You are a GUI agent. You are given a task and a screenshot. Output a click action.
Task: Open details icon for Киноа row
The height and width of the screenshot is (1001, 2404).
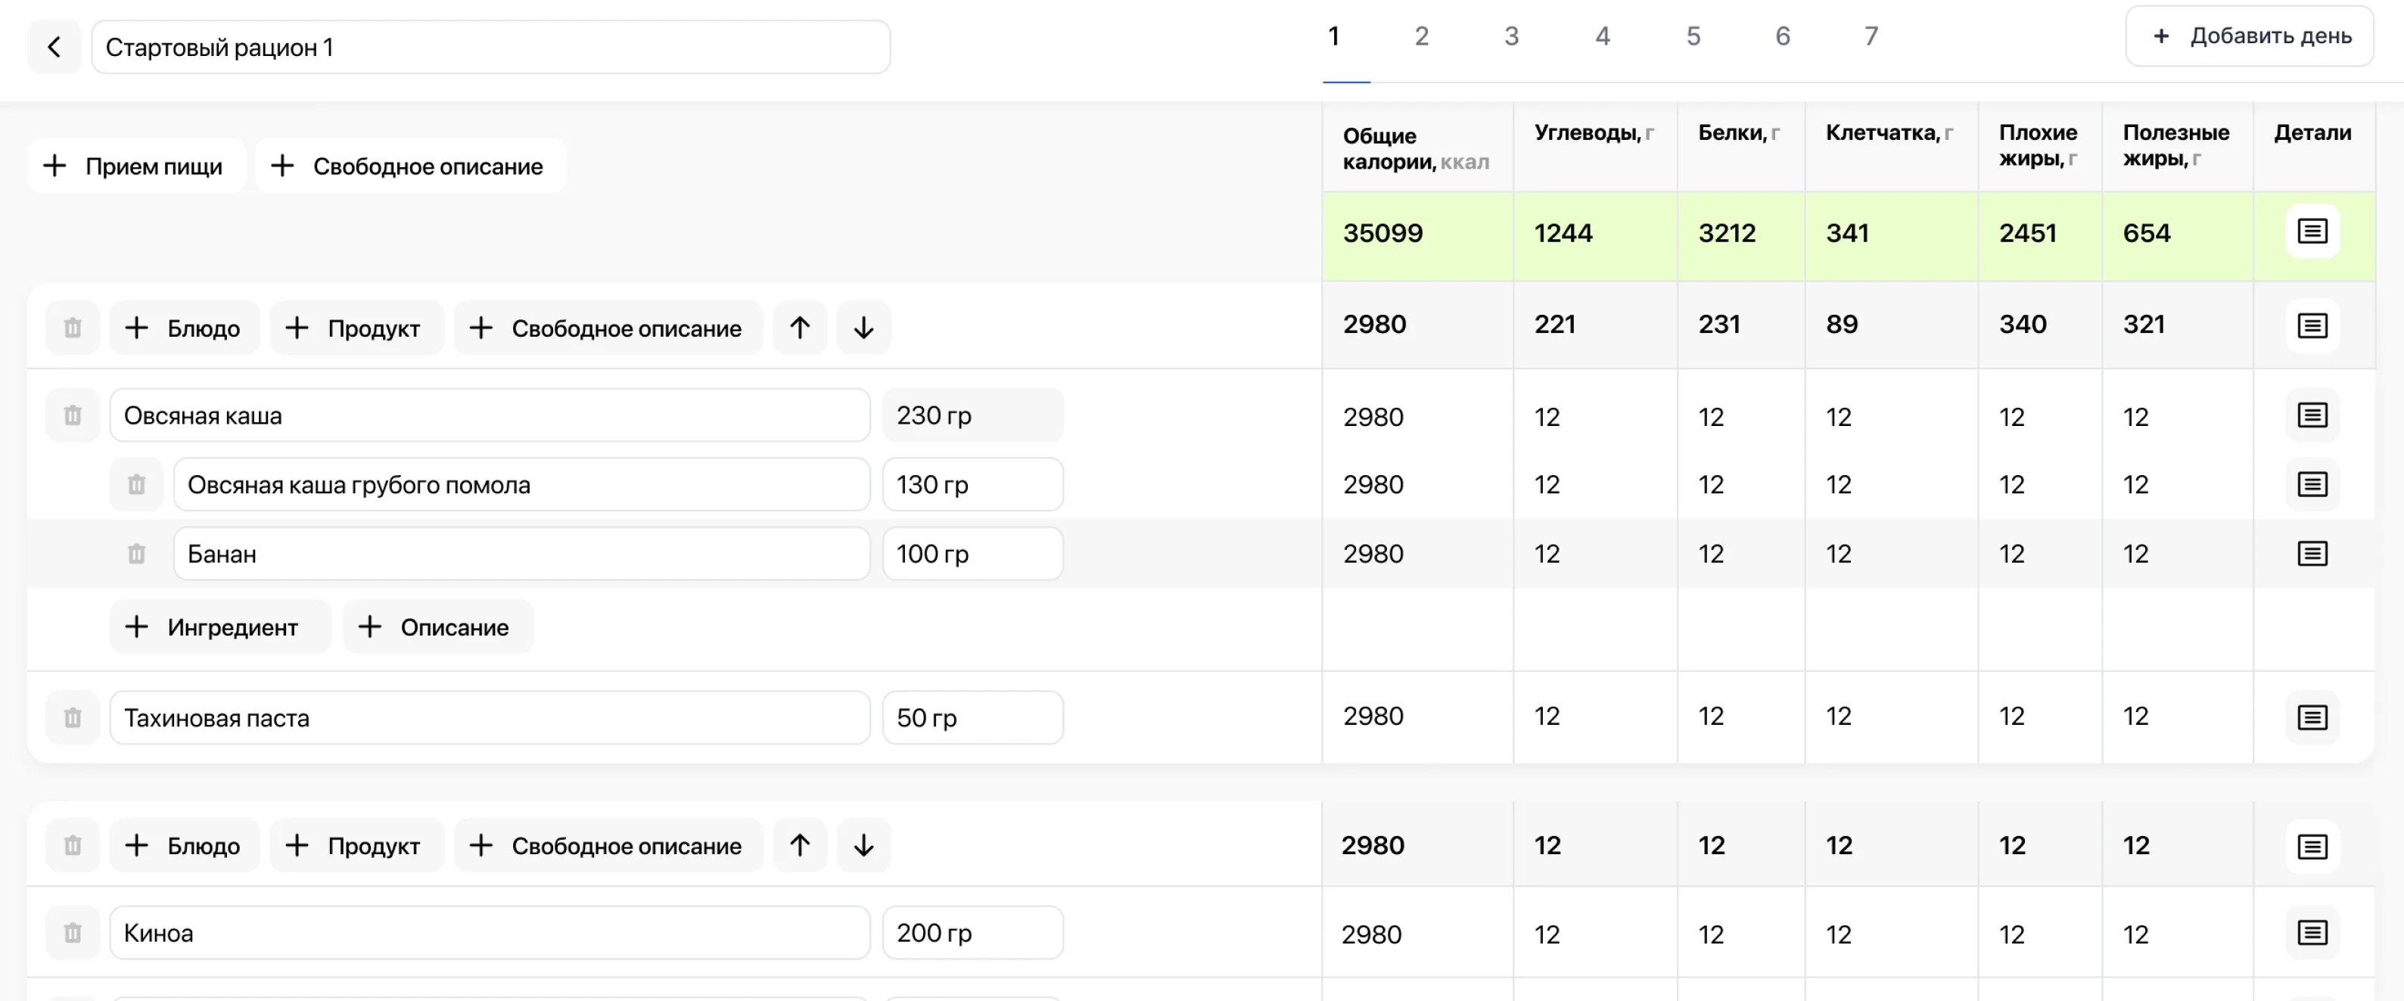click(2312, 933)
